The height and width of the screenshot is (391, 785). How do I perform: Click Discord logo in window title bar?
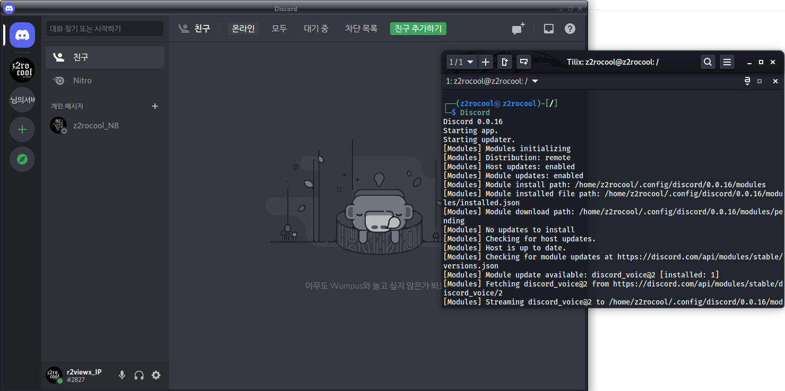[x=9, y=8]
